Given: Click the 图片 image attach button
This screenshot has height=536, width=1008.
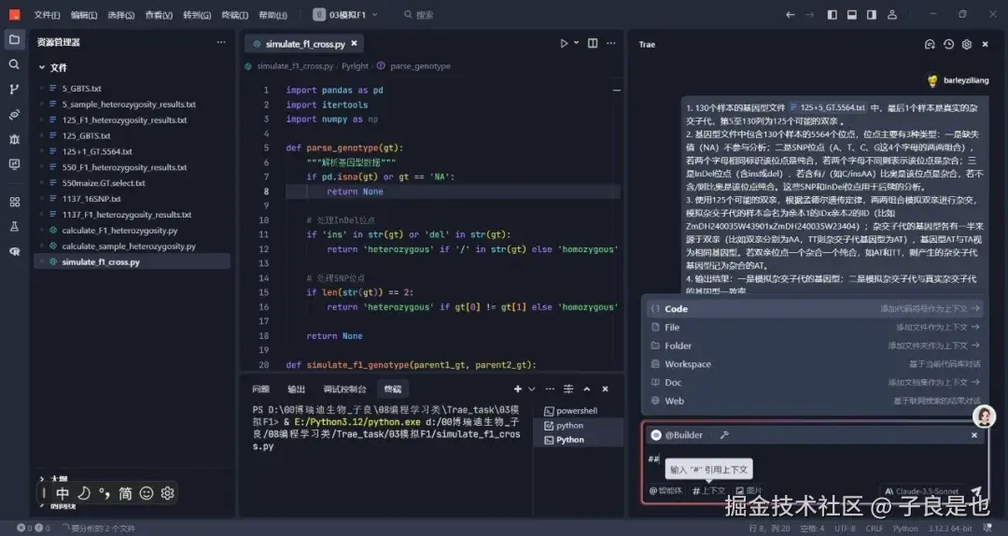Looking at the screenshot, I should [749, 491].
